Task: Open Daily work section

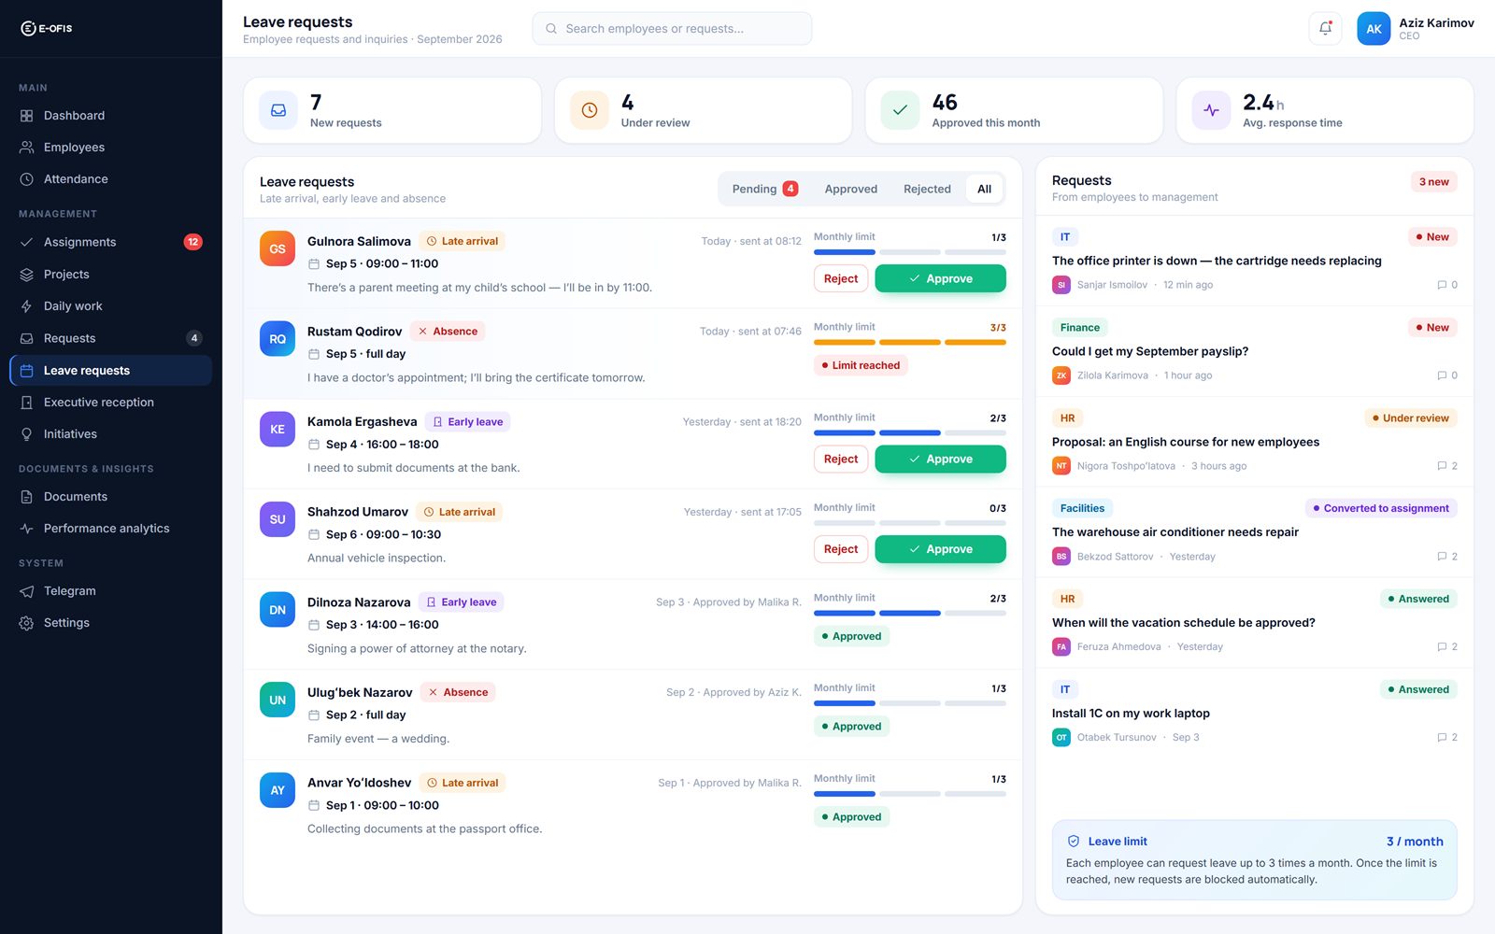Action: 110,306
